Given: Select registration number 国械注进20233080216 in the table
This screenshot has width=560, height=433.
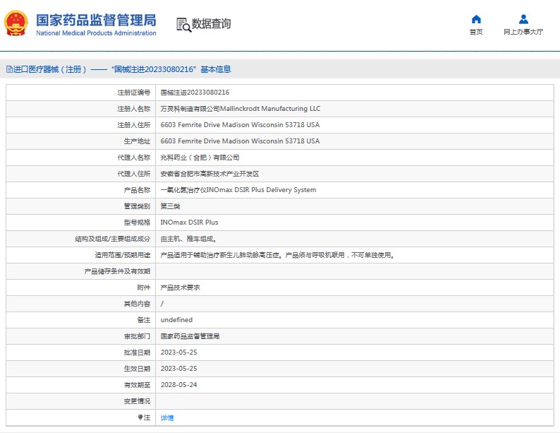Looking at the screenshot, I should pos(195,93).
